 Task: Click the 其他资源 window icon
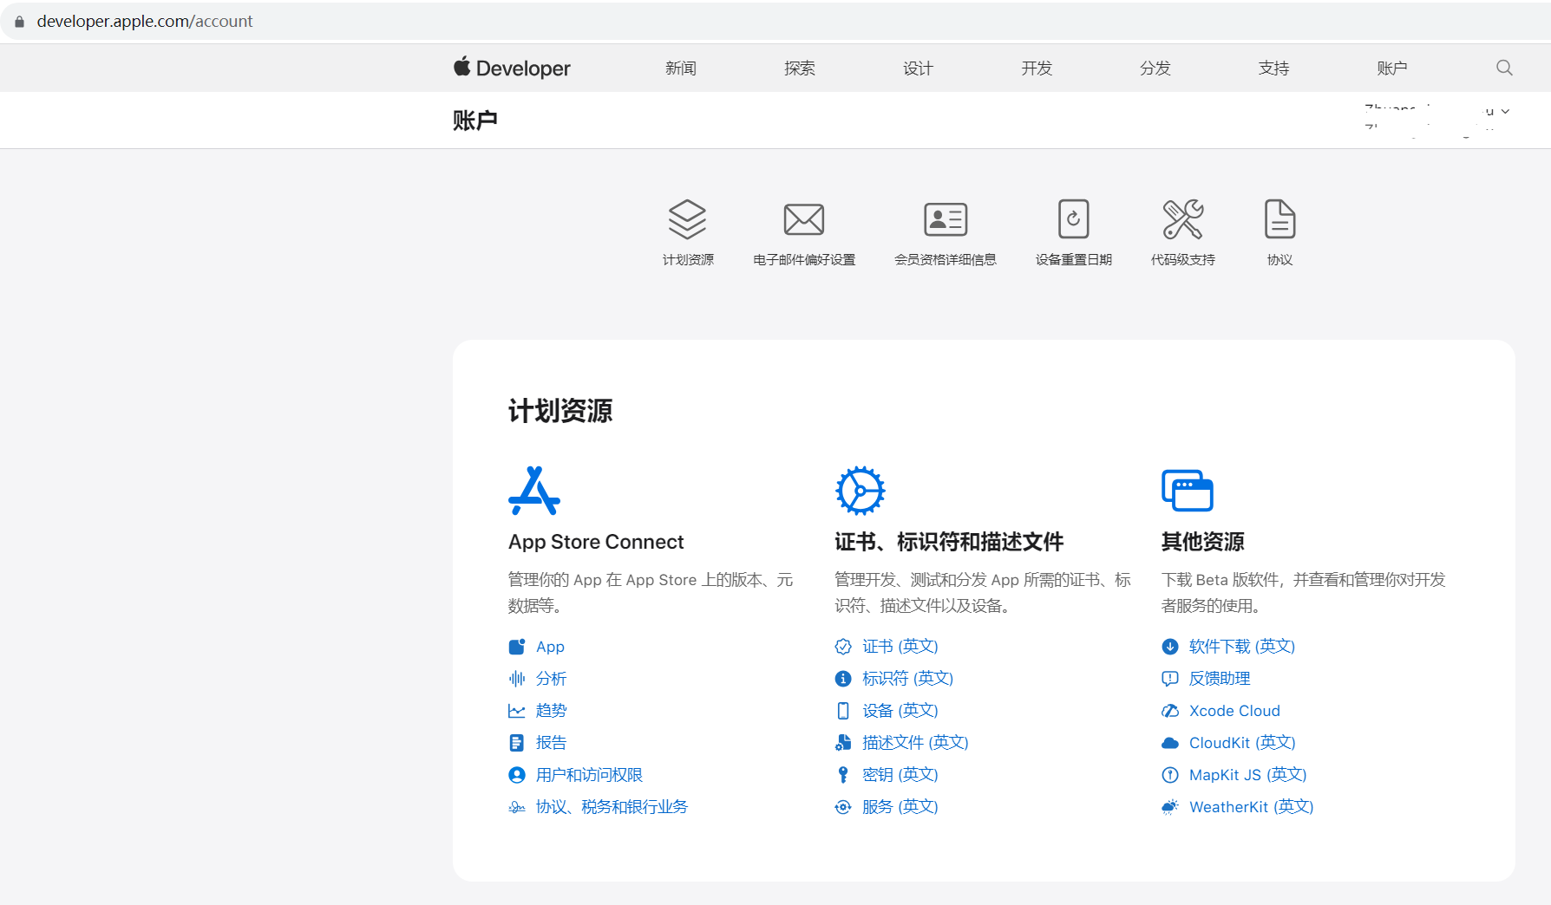coord(1188,491)
